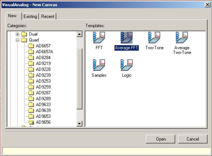
Task: Choose the Two-Tone template icon
Action: (x=154, y=38)
